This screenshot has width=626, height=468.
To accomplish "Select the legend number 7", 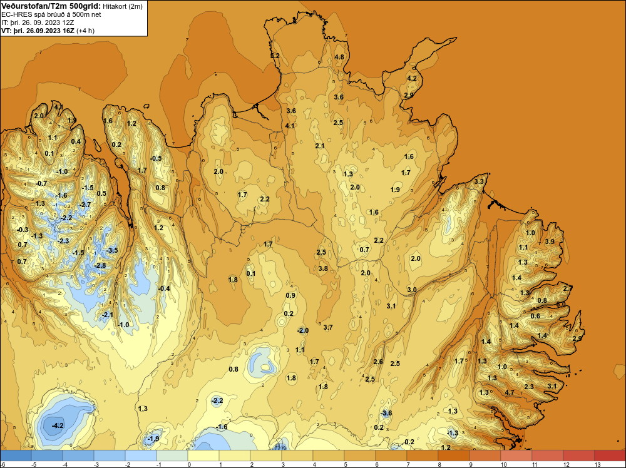I will [x=408, y=464].
